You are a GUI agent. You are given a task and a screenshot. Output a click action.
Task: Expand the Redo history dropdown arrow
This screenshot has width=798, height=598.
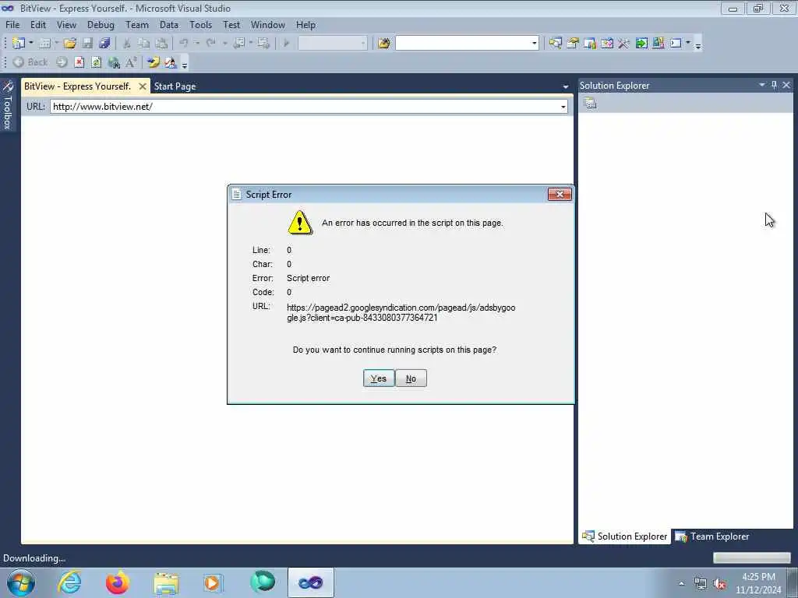pos(224,44)
